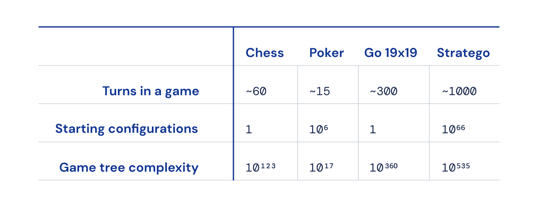Select the Poker column header
538x208 pixels.
point(327,53)
